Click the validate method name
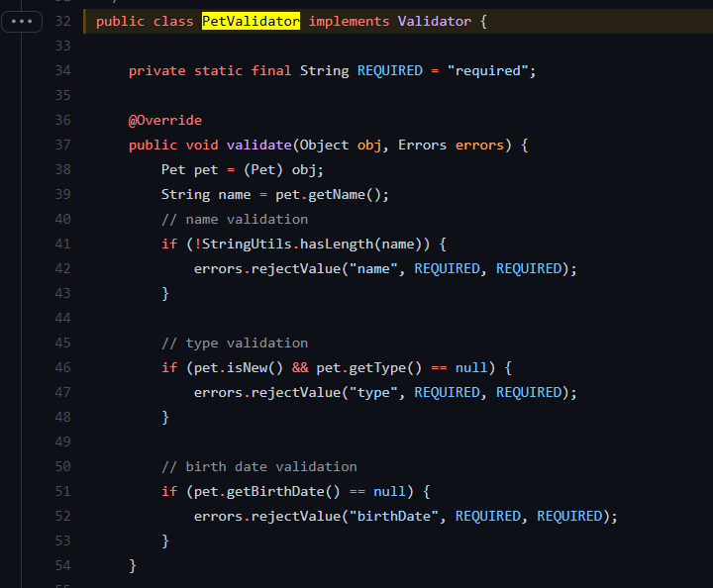This screenshot has height=588, width=713. tap(259, 145)
